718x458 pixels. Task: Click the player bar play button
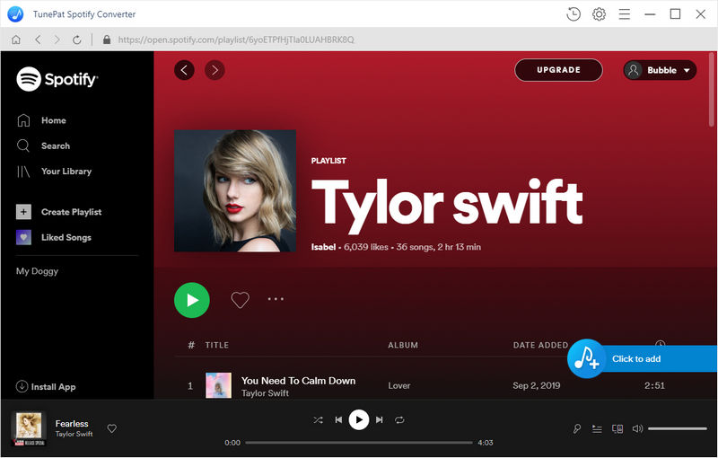click(x=359, y=420)
